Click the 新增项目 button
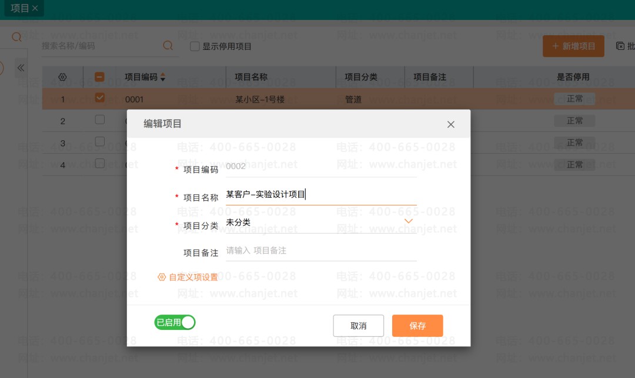Image resolution: width=635 pixels, height=378 pixels. [573, 46]
